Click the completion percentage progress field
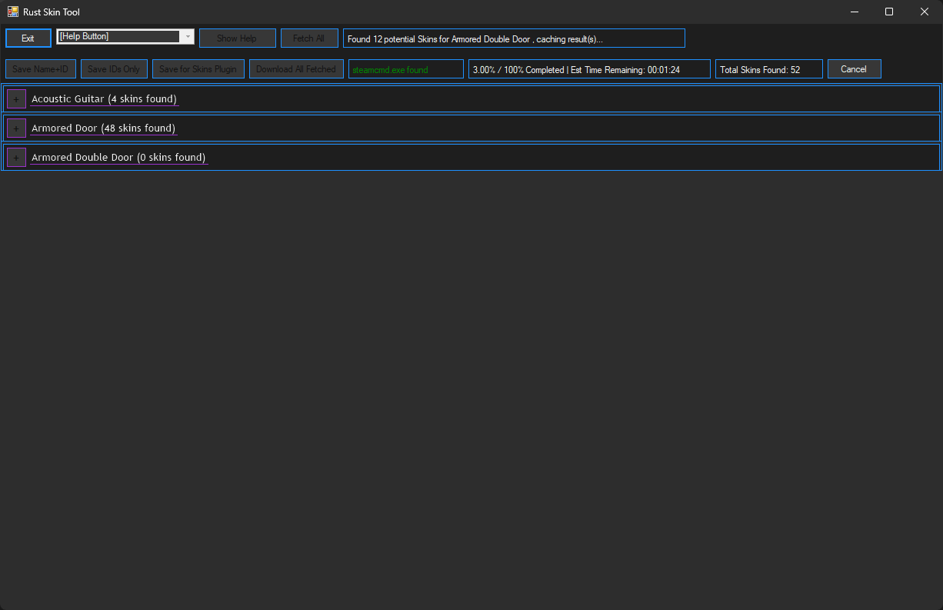 click(x=588, y=69)
